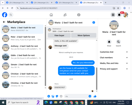This screenshot has width=132, height=105.
Task: Open the grid Menu icon
Action: click(x=113, y=15)
